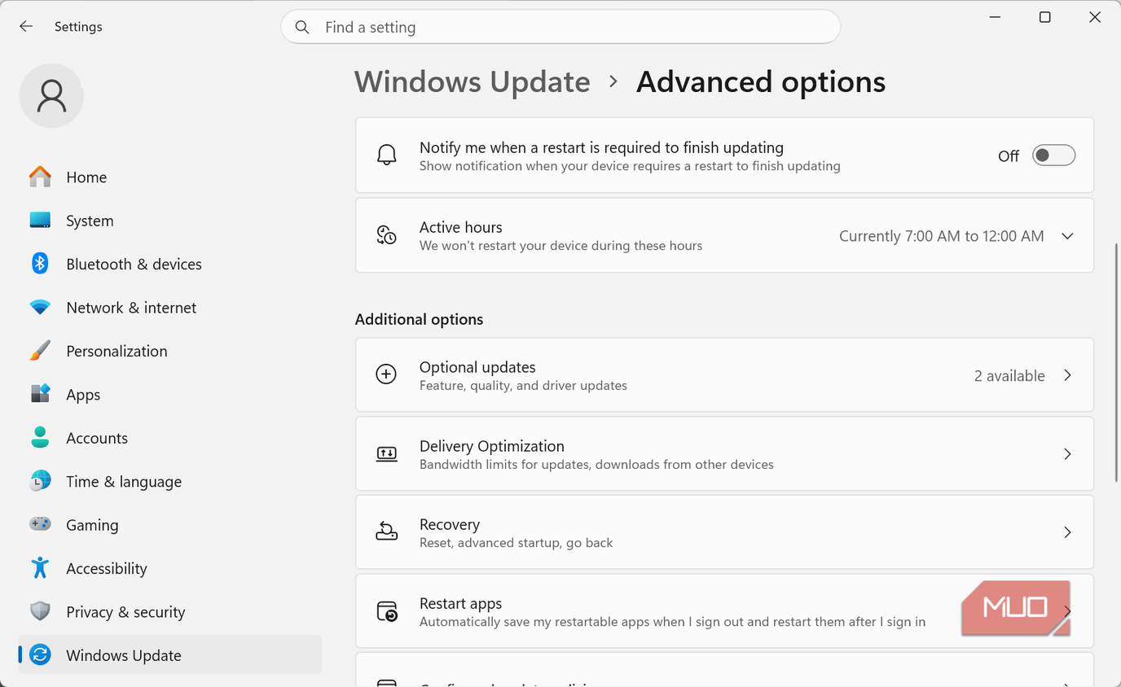Click the search magnifier icon
1121x687 pixels.
(x=302, y=27)
